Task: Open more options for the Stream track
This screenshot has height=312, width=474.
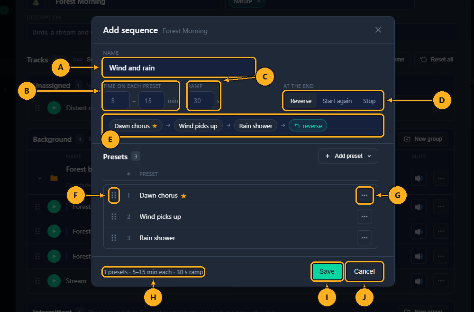Action: pyautogui.click(x=441, y=281)
